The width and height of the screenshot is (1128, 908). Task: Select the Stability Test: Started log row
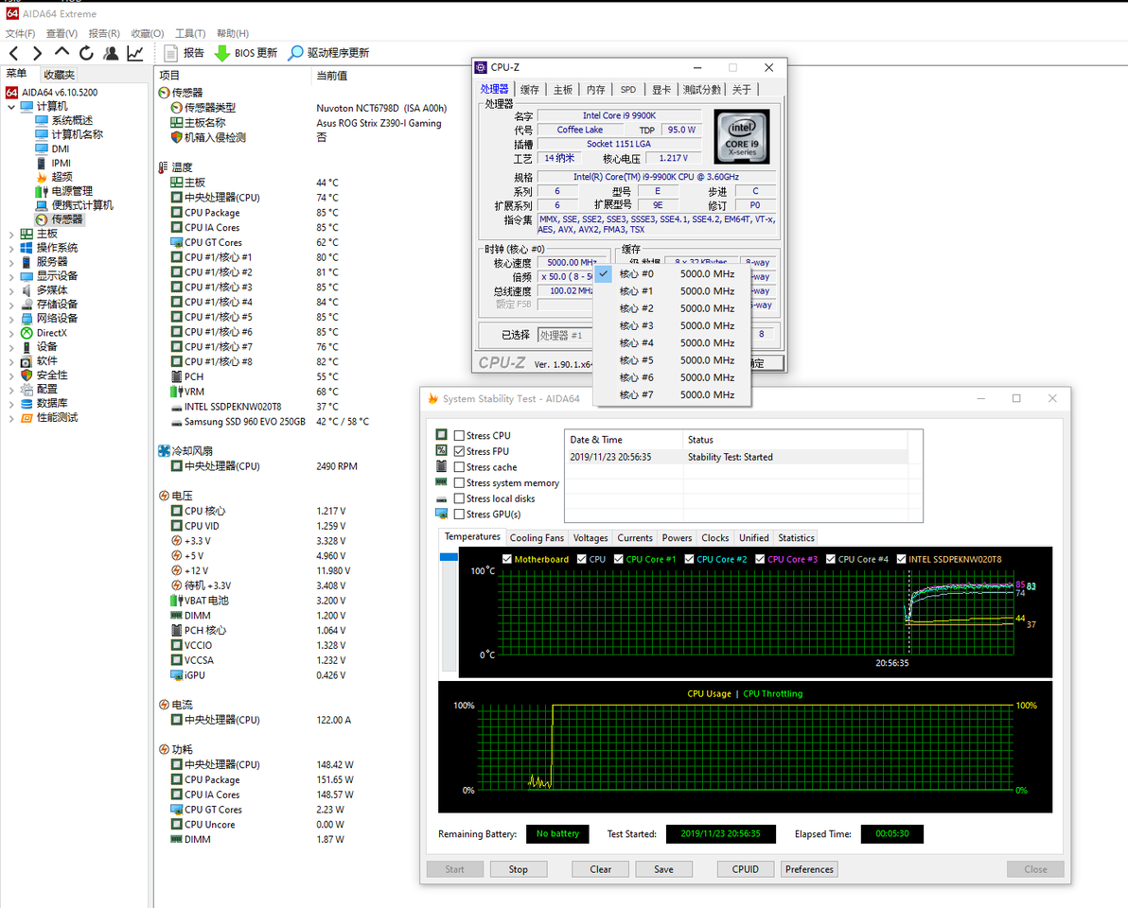coord(736,457)
